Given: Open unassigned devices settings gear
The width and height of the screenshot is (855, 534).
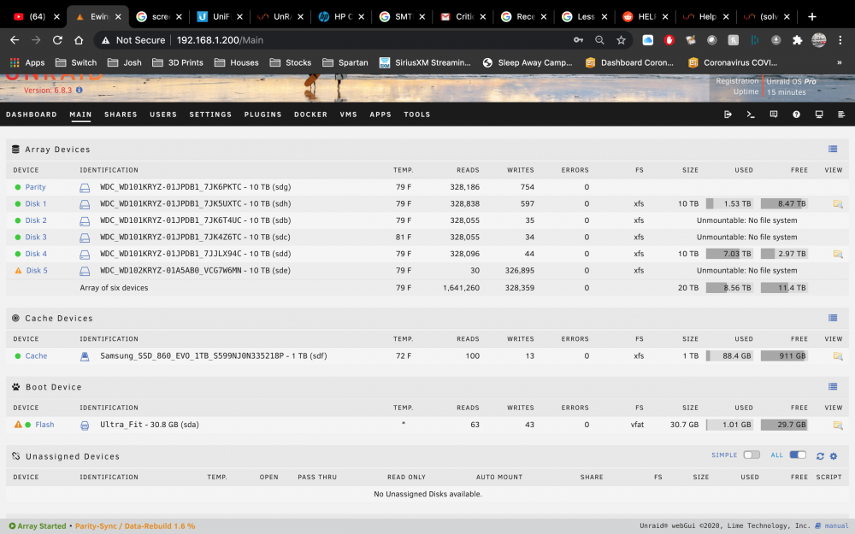Looking at the screenshot, I should click(x=833, y=456).
